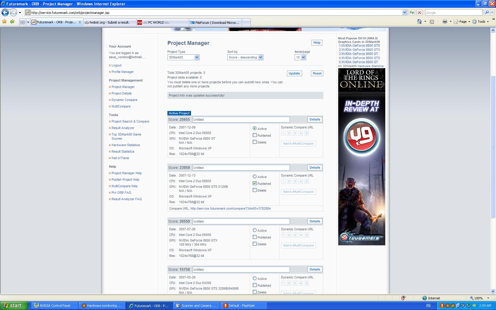
Task: Click the Help button near Project Manager heading
Action: point(317,43)
